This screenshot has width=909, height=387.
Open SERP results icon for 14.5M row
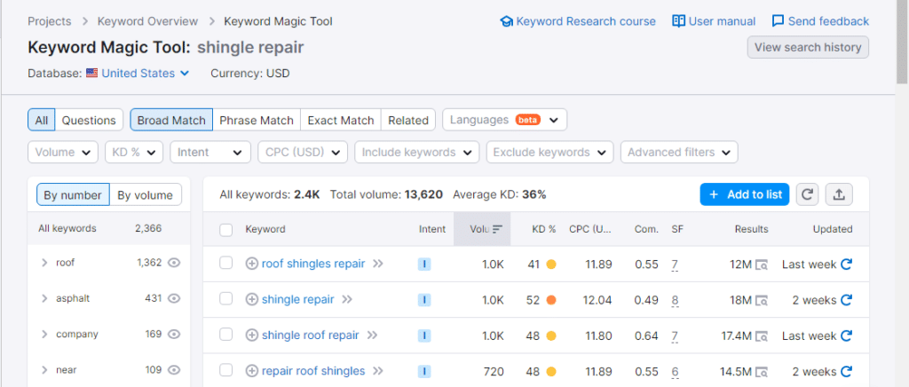click(762, 372)
